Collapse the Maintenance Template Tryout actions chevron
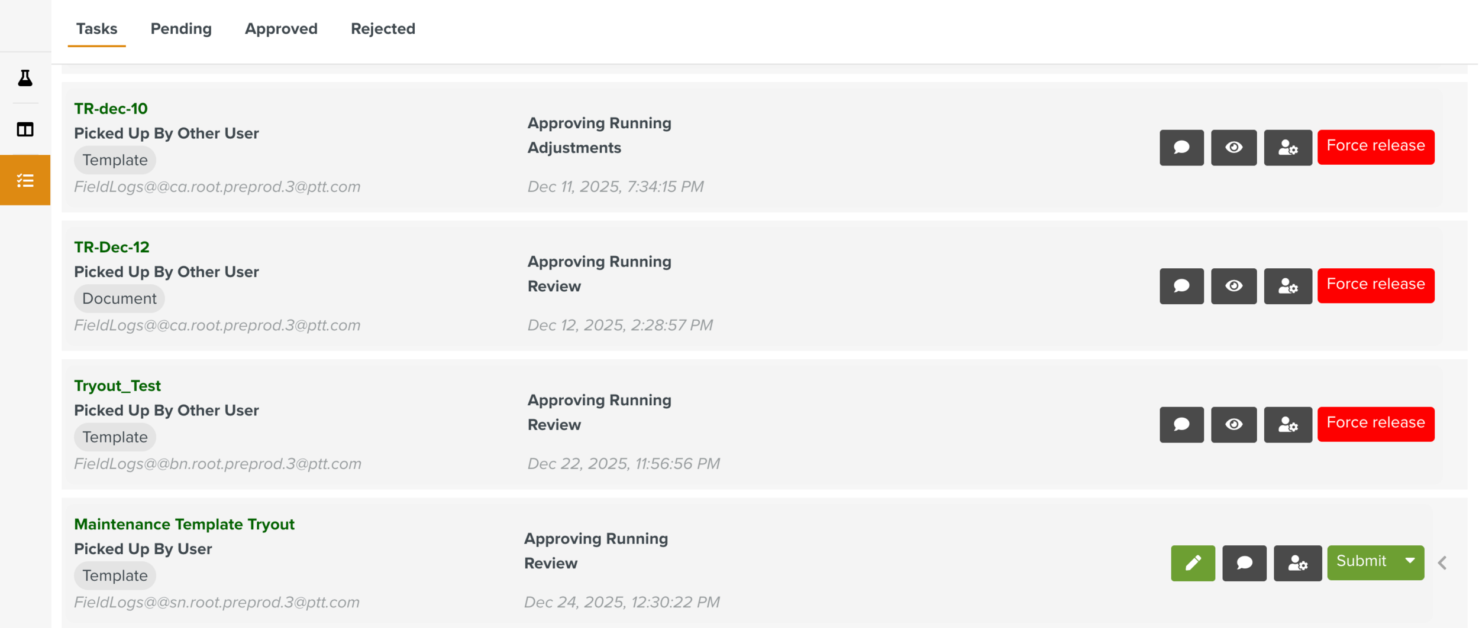Viewport: 1479px width, 628px height. [x=1442, y=562]
